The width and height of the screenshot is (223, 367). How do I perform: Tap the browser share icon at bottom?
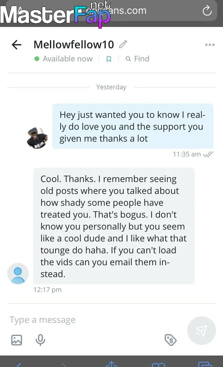pos(111,364)
